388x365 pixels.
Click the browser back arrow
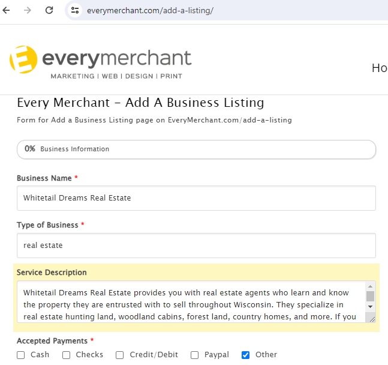[7, 10]
